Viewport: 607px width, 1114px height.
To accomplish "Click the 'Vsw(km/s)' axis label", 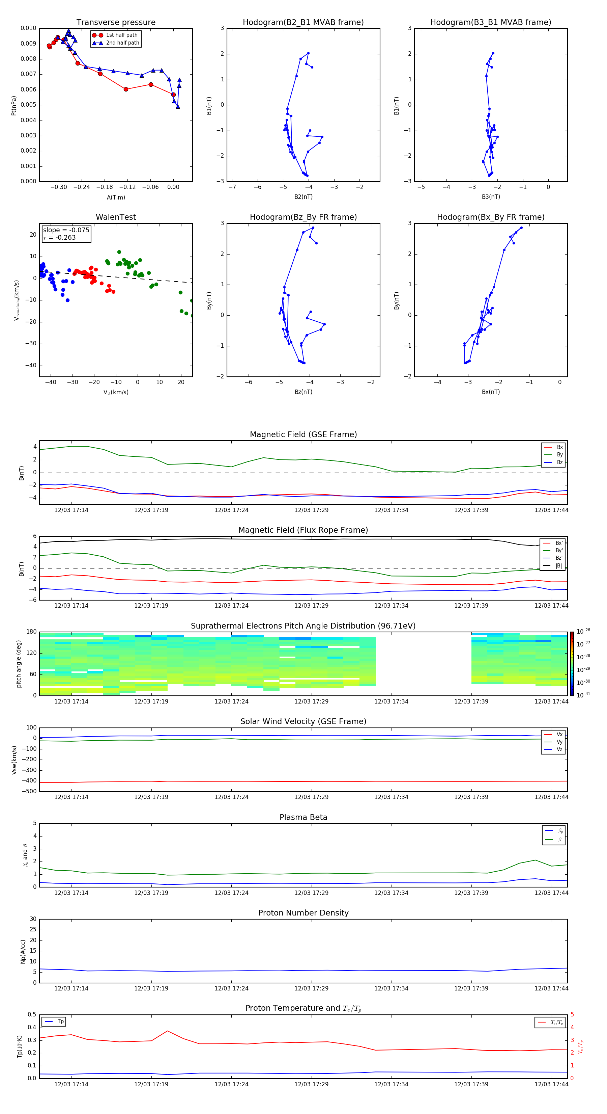I will tap(14, 760).
